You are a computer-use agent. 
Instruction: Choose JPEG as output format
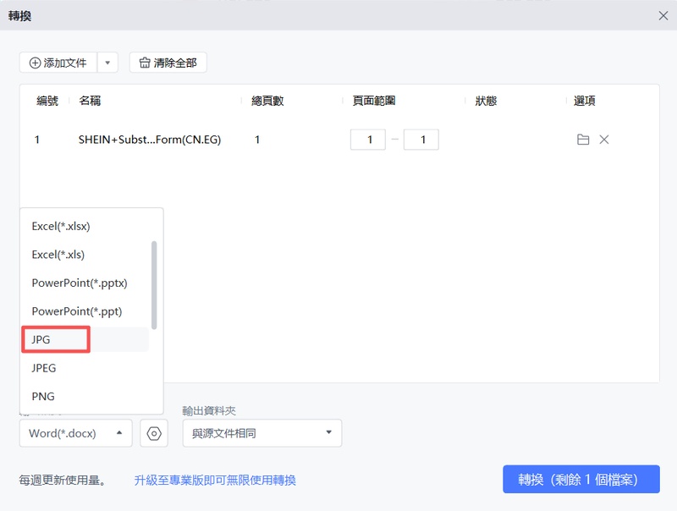point(46,368)
